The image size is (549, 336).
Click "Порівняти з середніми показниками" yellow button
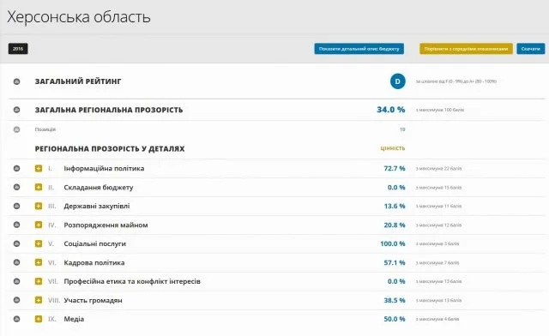(466, 49)
